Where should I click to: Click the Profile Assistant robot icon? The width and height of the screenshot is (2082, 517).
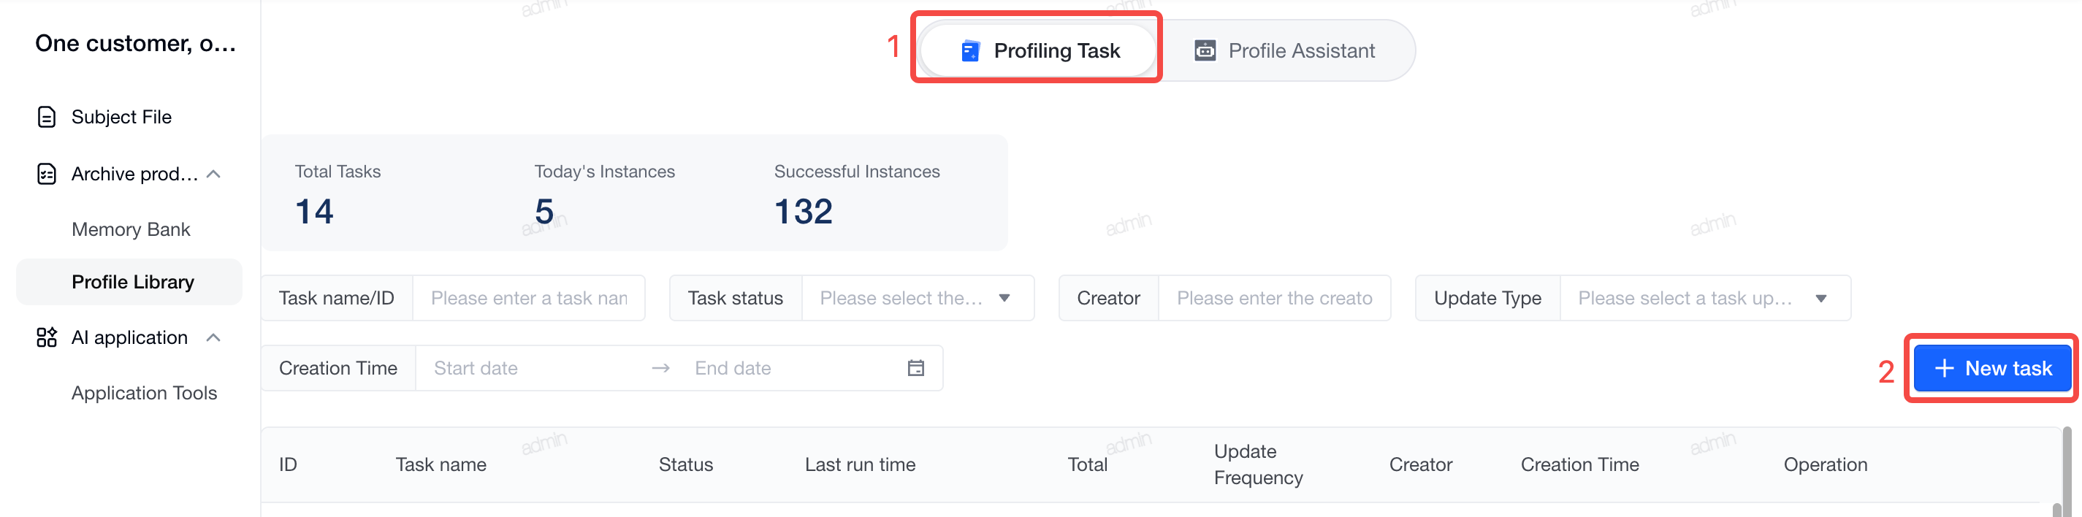pyautogui.click(x=1205, y=50)
